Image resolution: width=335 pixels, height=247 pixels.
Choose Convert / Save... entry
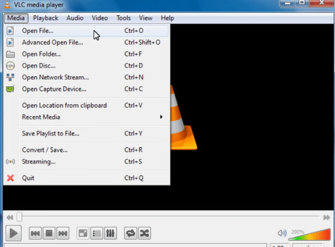click(87, 150)
